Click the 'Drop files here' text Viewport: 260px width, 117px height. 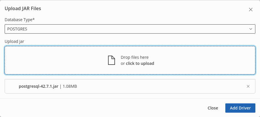tap(135, 57)
